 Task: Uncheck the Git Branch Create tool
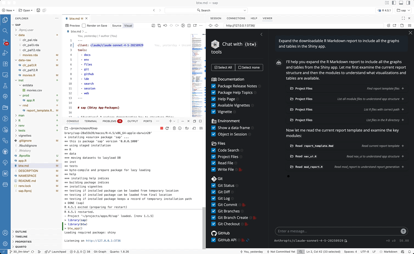click(x=213, y=218)
